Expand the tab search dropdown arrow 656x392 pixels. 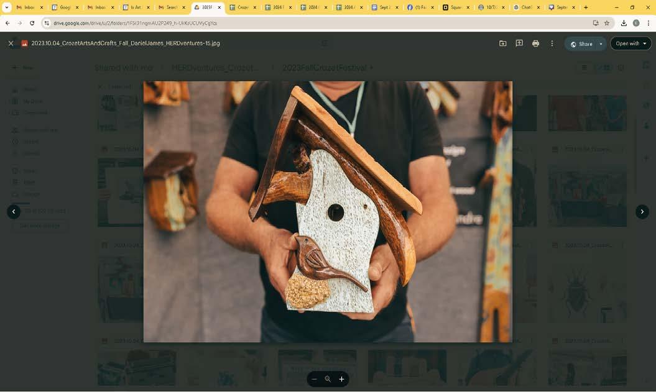coord(7,7)
